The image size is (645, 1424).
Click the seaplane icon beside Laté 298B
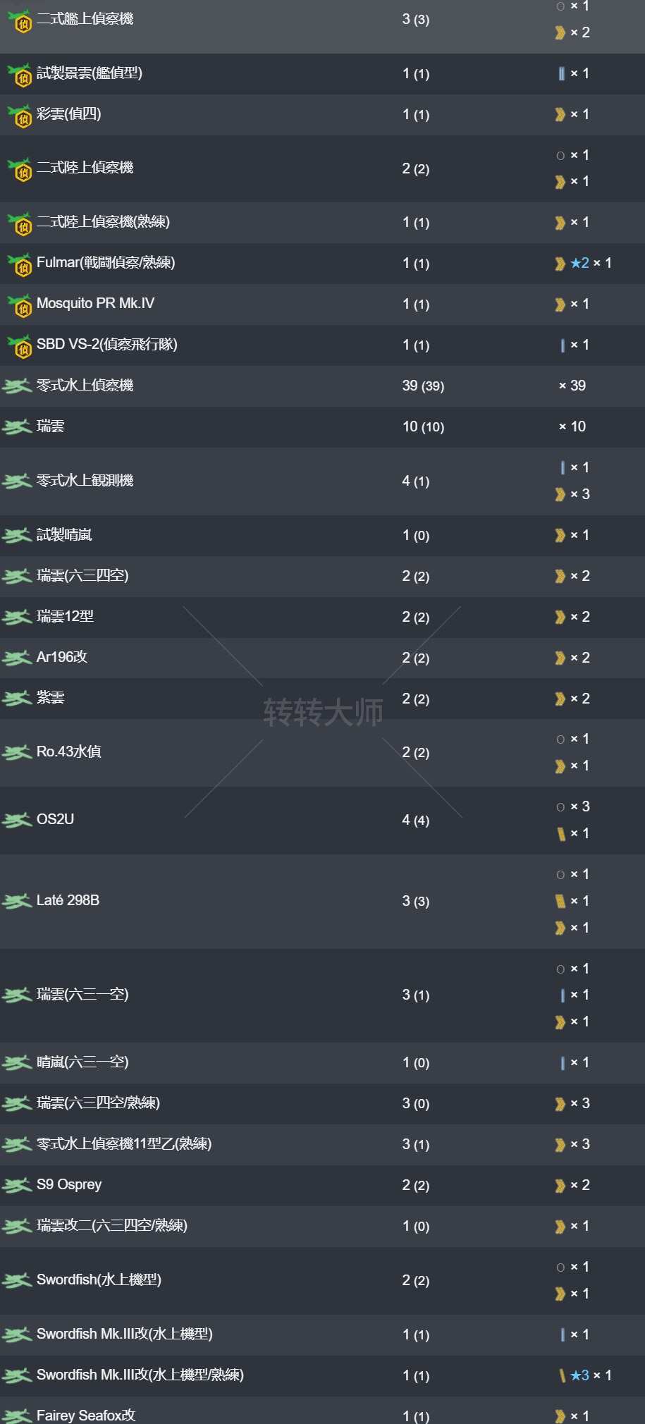(16, 901)
